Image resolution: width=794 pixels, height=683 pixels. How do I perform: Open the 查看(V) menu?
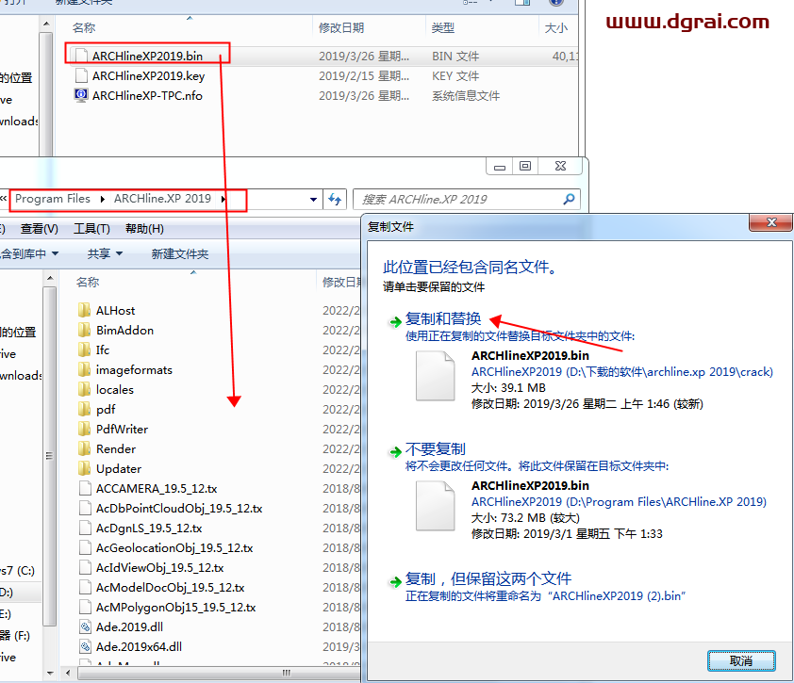point(39,229)
